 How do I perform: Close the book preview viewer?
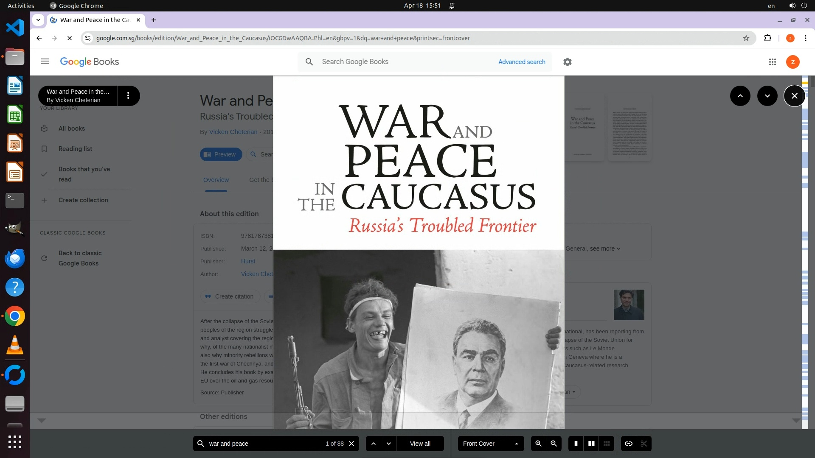pos(794,96)
